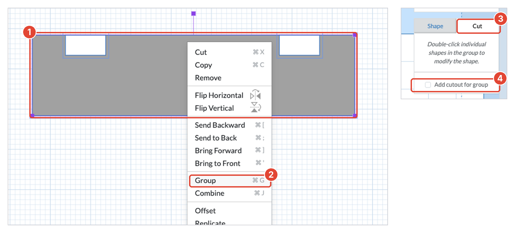Click the Flip Horizontal icon
The height and width of the screenshot is (233, 515).
click(x=255, y=95)
